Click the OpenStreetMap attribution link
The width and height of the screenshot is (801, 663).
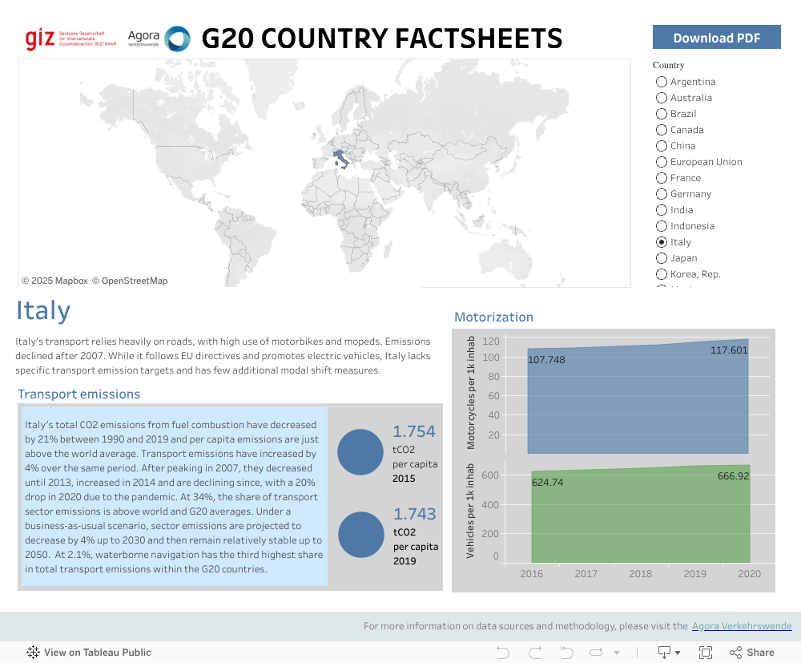(x=130, y=281)
